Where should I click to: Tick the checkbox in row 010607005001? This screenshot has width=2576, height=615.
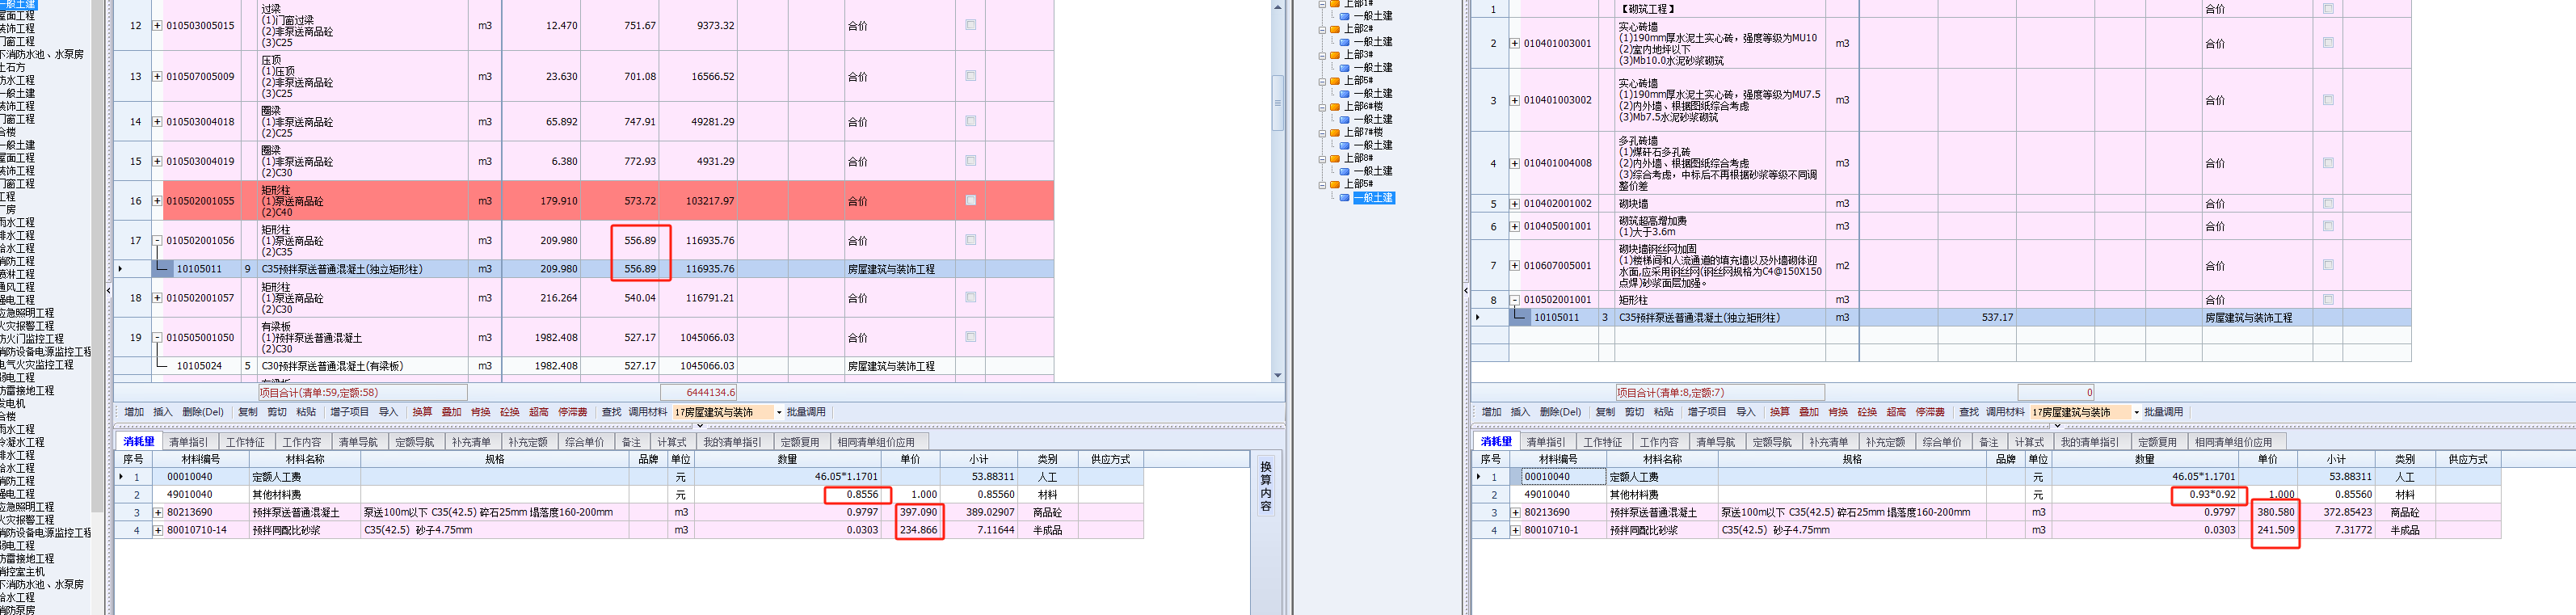coord(2328,265)
